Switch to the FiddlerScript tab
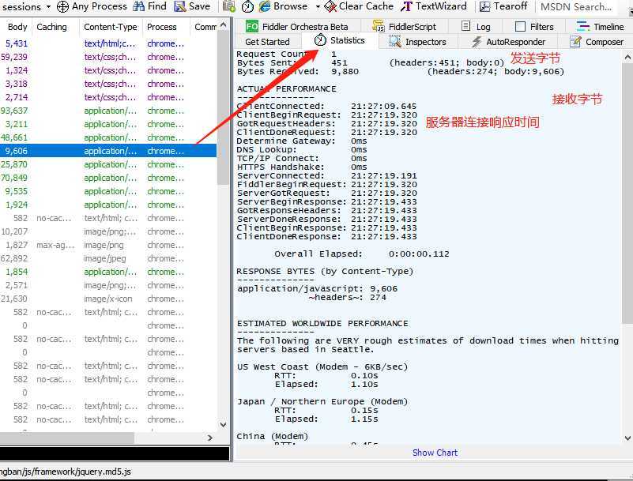Screen dimensions: 633x481 404,27
